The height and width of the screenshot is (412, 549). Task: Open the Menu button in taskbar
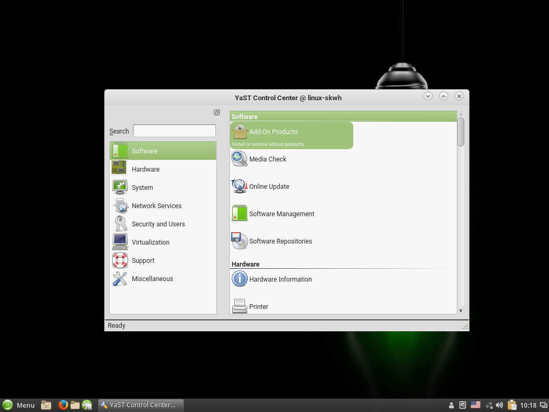pyautogui.click(x=19, y=405)
